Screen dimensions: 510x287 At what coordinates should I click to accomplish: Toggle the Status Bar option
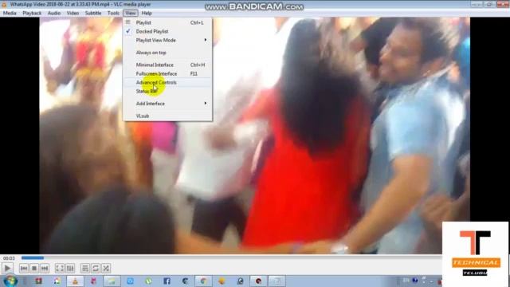pos(168,91)
